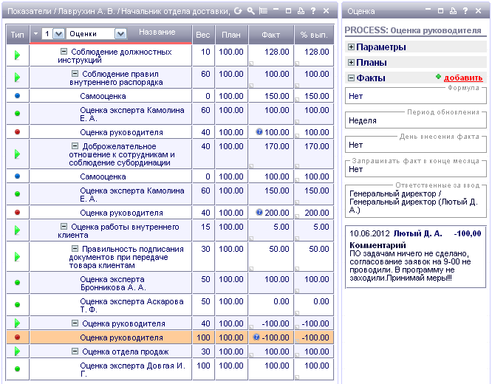Viewport: 492px width, 384px height.
Task: Click the 10.06.2012 fact comment entry
Action: pyautogui.click(x=415, y=257)
